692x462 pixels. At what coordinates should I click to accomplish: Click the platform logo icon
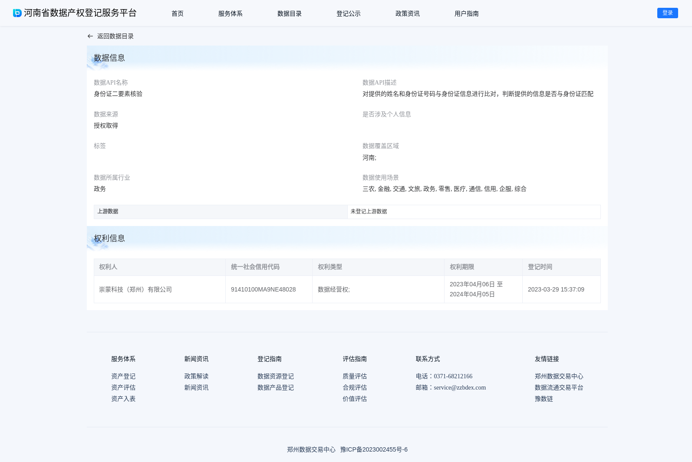17,13
